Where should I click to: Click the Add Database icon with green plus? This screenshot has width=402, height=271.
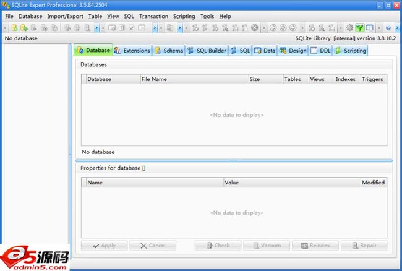pyautogui.click(x=24, y=28)
